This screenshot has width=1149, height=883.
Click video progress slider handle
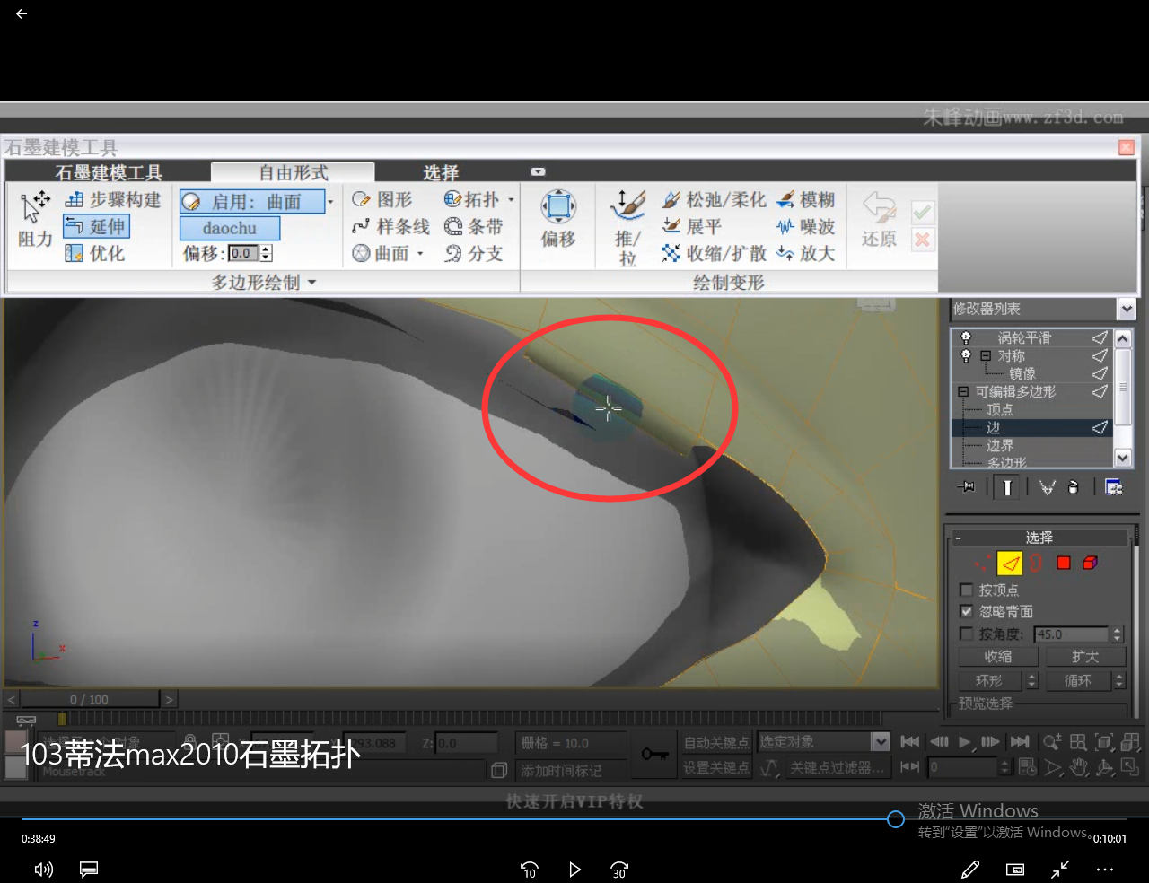tap(895, 818)
